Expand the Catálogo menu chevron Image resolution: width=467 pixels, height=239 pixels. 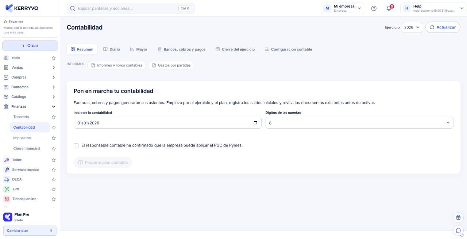coord(54,97)
